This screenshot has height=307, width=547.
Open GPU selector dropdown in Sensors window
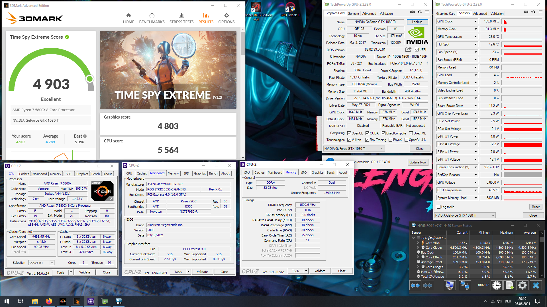[x=465, y=215]
